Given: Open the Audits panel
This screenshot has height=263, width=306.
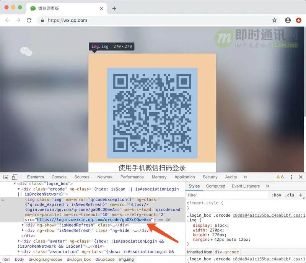Looking at the screenshot, I should point(231,177).
